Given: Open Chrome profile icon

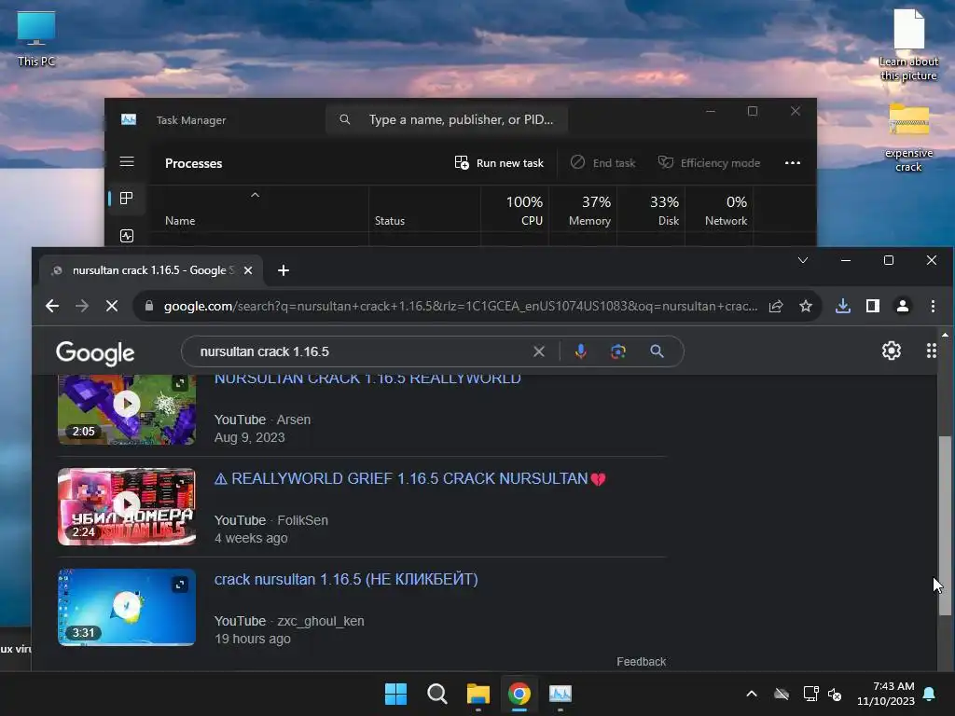Looking at the screenshot, I should pyautogui.click(x=903, y=306).
